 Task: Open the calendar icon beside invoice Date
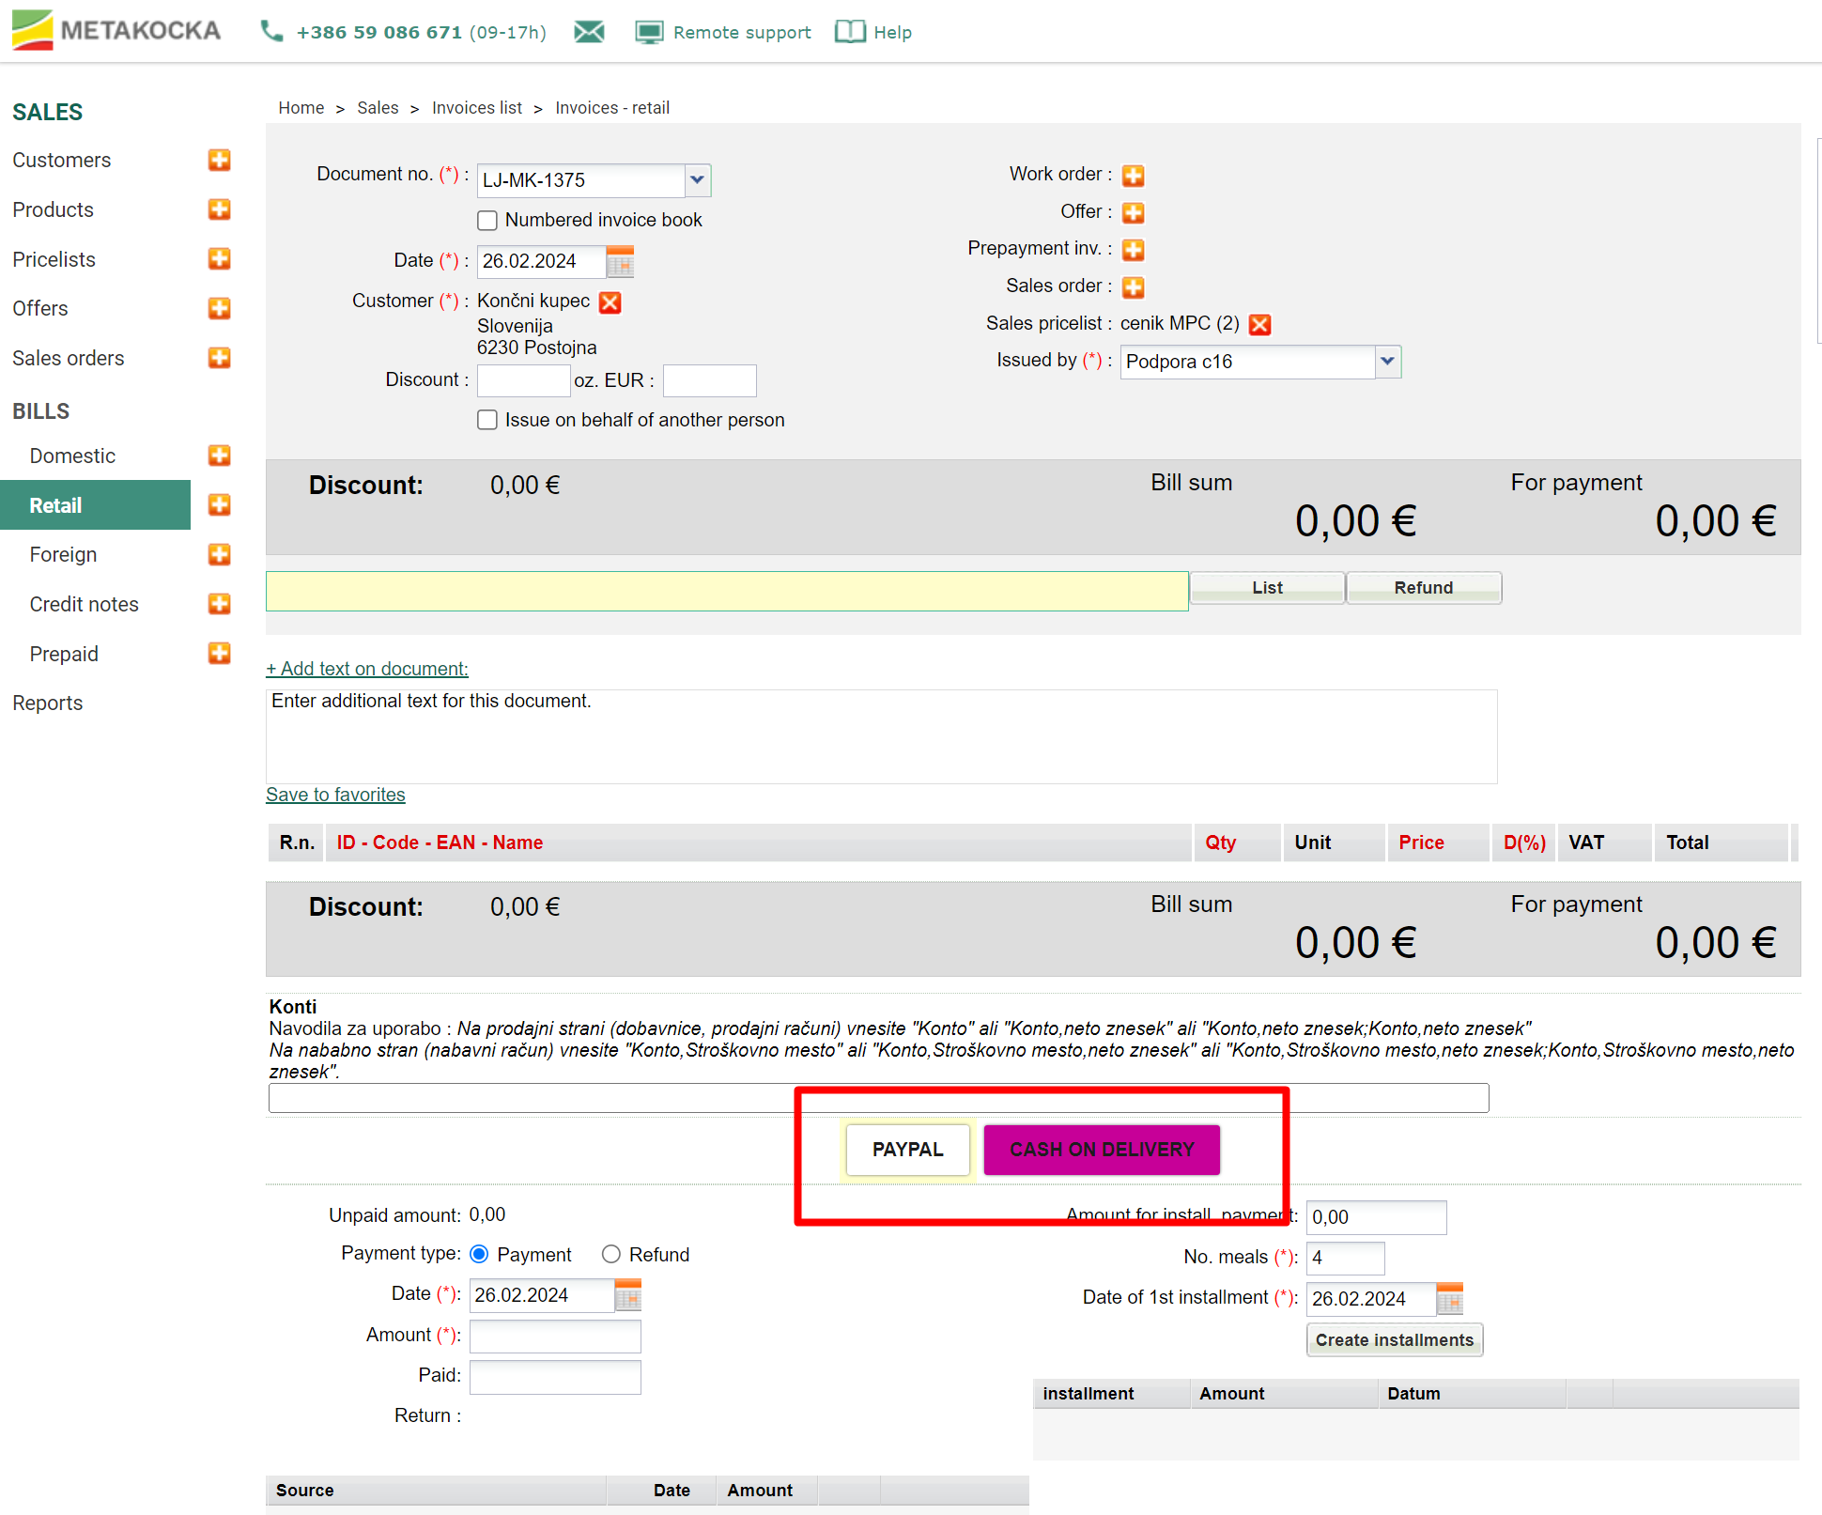pyautogui.click(x=621, y=262)
